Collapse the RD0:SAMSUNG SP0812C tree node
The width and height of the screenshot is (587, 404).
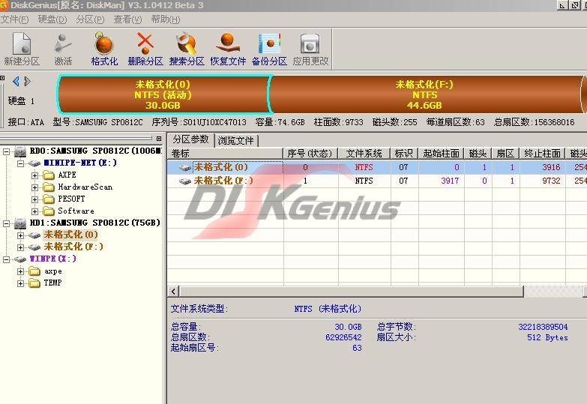pyautogui.click(x=6, y=151)
